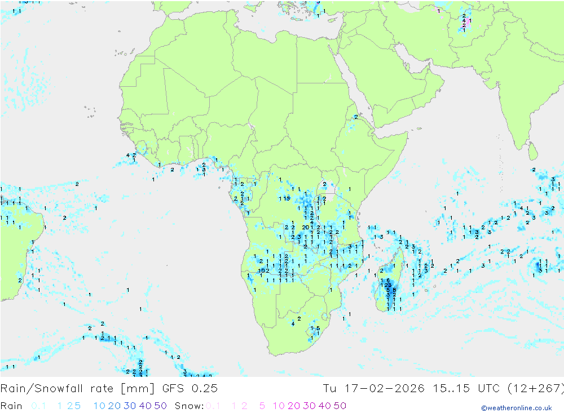The width and height of the screenshot is (564, 413).
Task: Click the Madagascar island on the map
Action: 390,281
